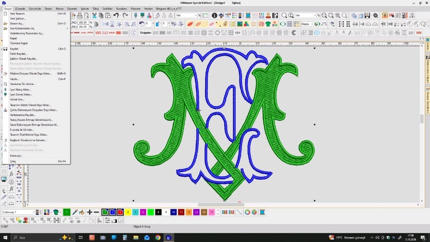Image resolution: width=430 pixels, height=242 pixels.
Task: Click the rotation angle input field
Action: (x=148, y=24)
